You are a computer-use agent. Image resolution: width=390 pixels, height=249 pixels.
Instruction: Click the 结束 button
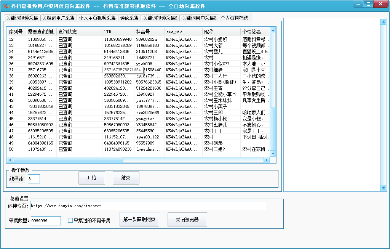pyautogui.click(x=126, y=178)
